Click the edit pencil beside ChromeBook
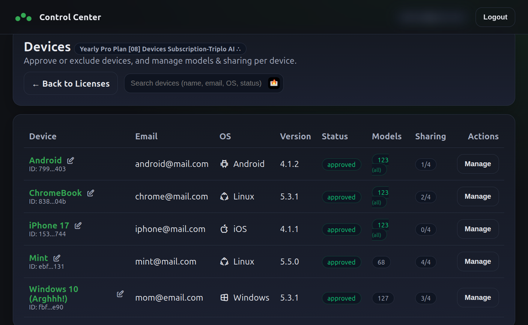 click(91, 193)
